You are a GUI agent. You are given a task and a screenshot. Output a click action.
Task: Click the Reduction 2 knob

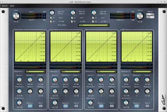point(55,103)
